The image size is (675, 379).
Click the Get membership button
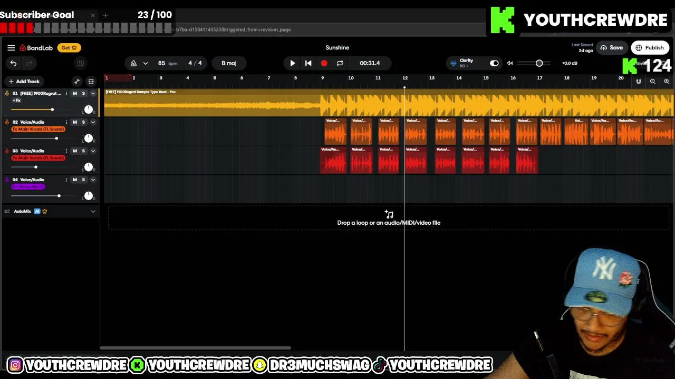coord(69,48)
